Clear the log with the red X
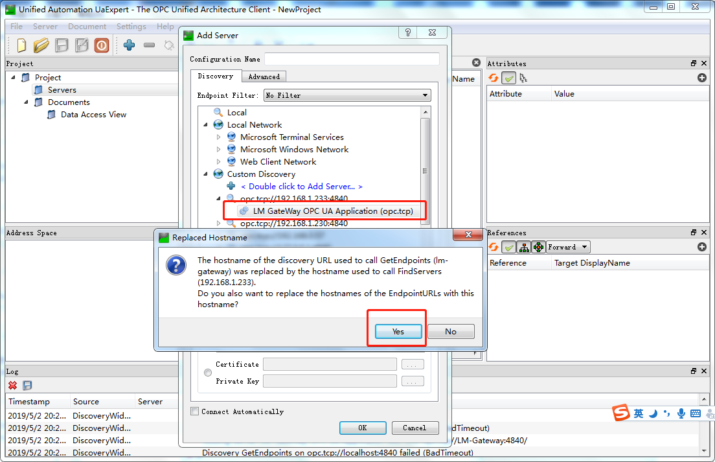The height and width of the screenshot is (462, 715). (x=13, y=386)
